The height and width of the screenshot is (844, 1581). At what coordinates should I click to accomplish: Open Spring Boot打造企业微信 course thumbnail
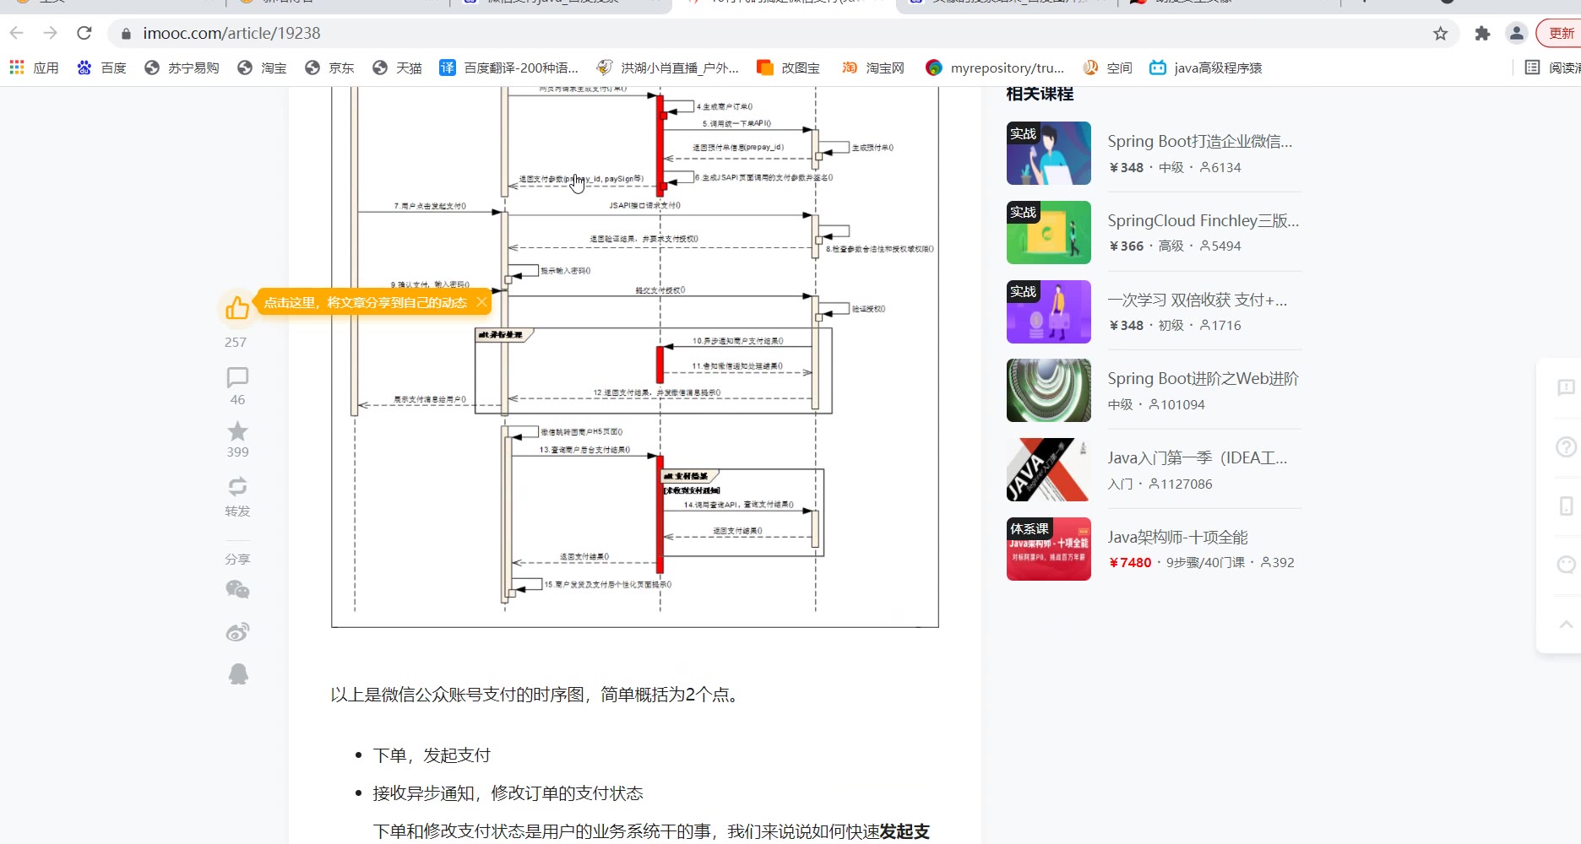(x=1048, y=153)
